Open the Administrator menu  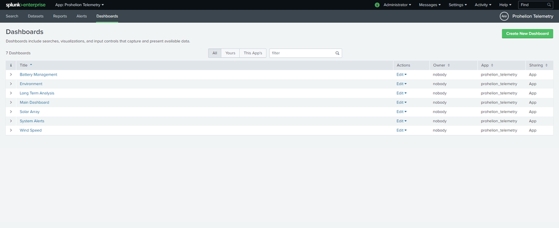[397, 5]
